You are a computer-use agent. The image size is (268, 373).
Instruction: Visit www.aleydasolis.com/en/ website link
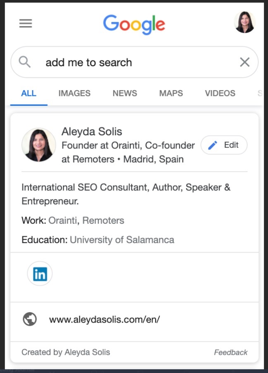(105, 319)
